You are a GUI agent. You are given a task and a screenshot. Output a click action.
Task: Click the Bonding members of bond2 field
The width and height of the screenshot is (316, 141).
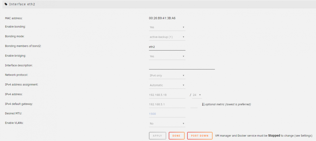click(167, 47)
